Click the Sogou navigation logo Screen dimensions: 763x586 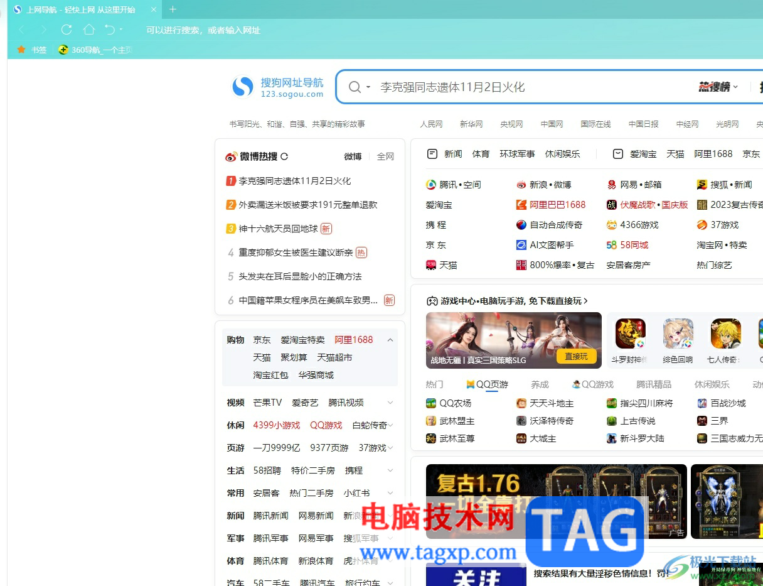(277, 87)
